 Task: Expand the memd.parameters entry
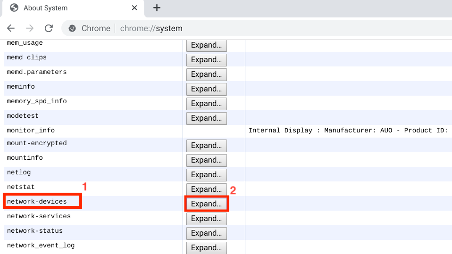[206, 74]
